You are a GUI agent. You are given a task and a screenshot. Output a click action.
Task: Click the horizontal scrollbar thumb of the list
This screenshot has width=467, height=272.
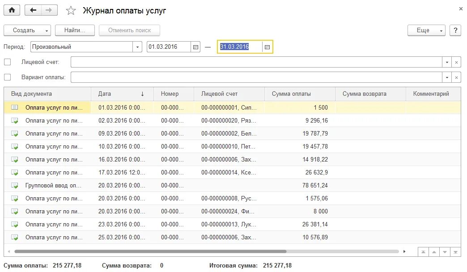click(150, 251)
